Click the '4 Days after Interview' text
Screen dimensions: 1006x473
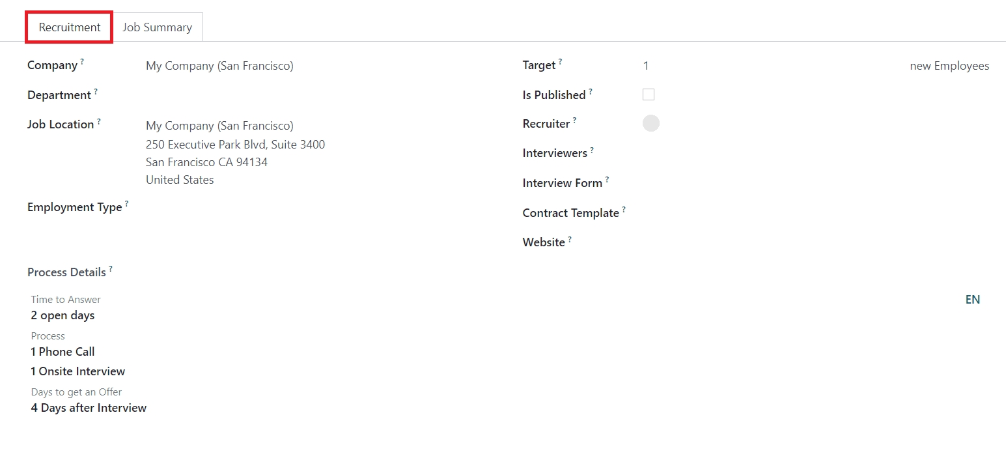(x=89, y=408)
